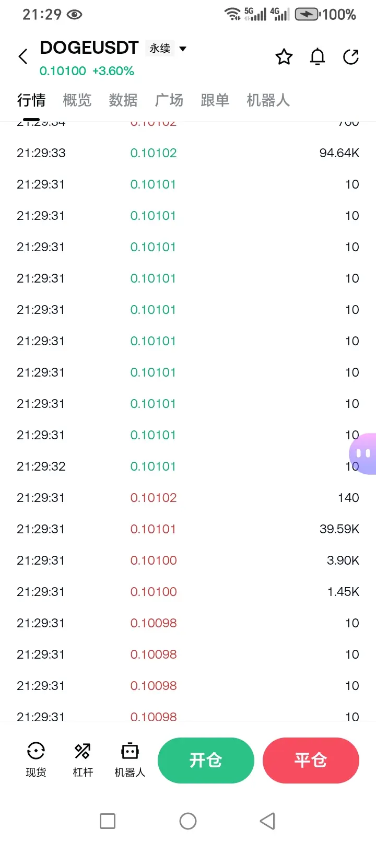
Task: Switch to the 数据 tab
Action: (x=123, y=100)
